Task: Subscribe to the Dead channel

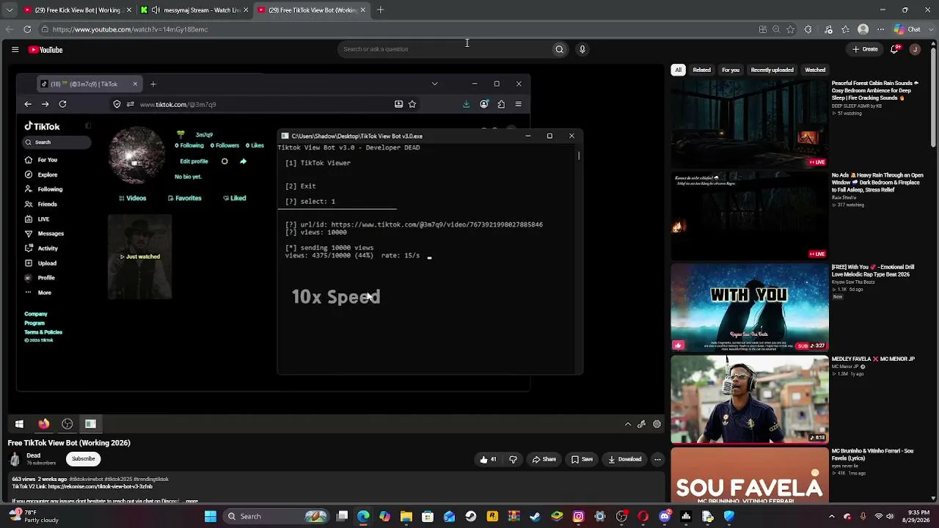Action: [83, 459]
